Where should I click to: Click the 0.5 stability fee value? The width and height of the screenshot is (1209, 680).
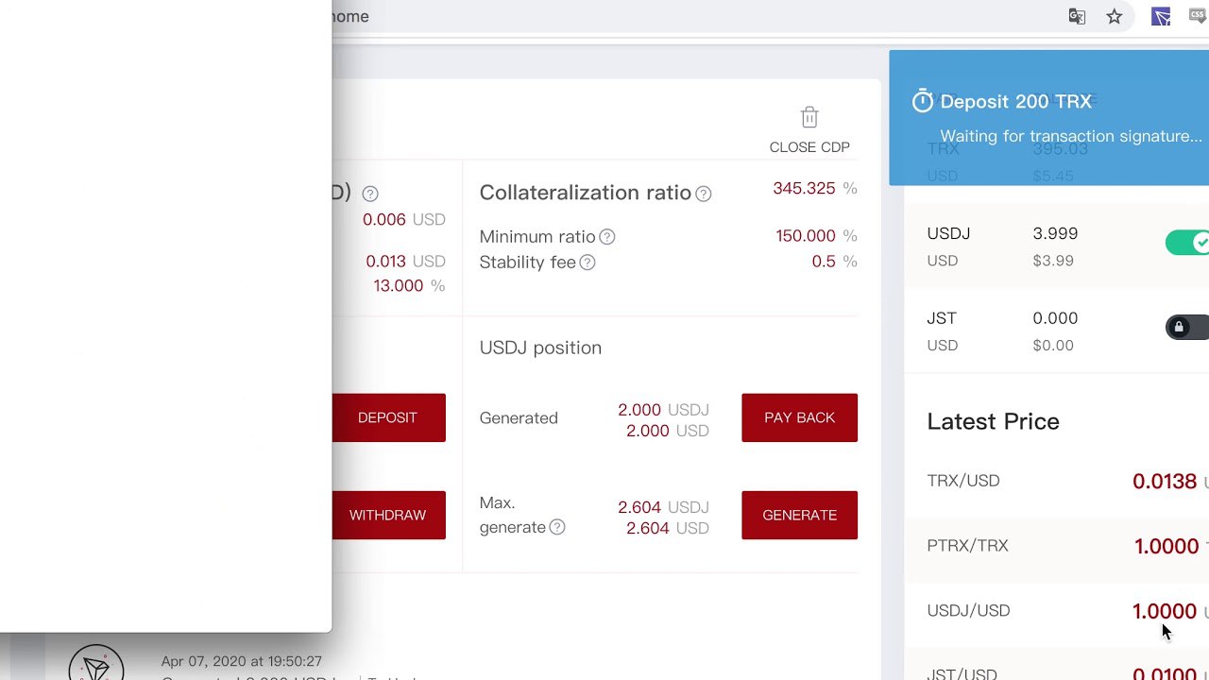(x=824, y=262)
